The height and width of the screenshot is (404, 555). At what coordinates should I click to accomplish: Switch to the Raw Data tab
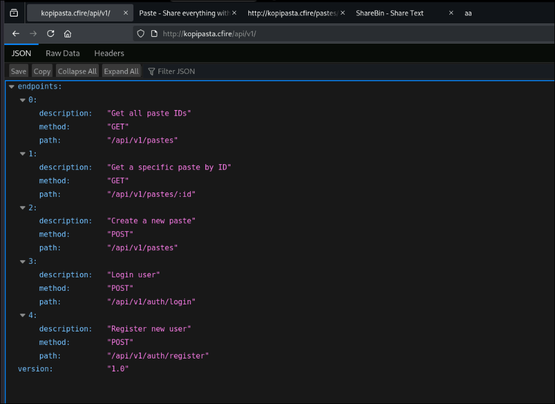pyautogui.click(x=63, y=53)
